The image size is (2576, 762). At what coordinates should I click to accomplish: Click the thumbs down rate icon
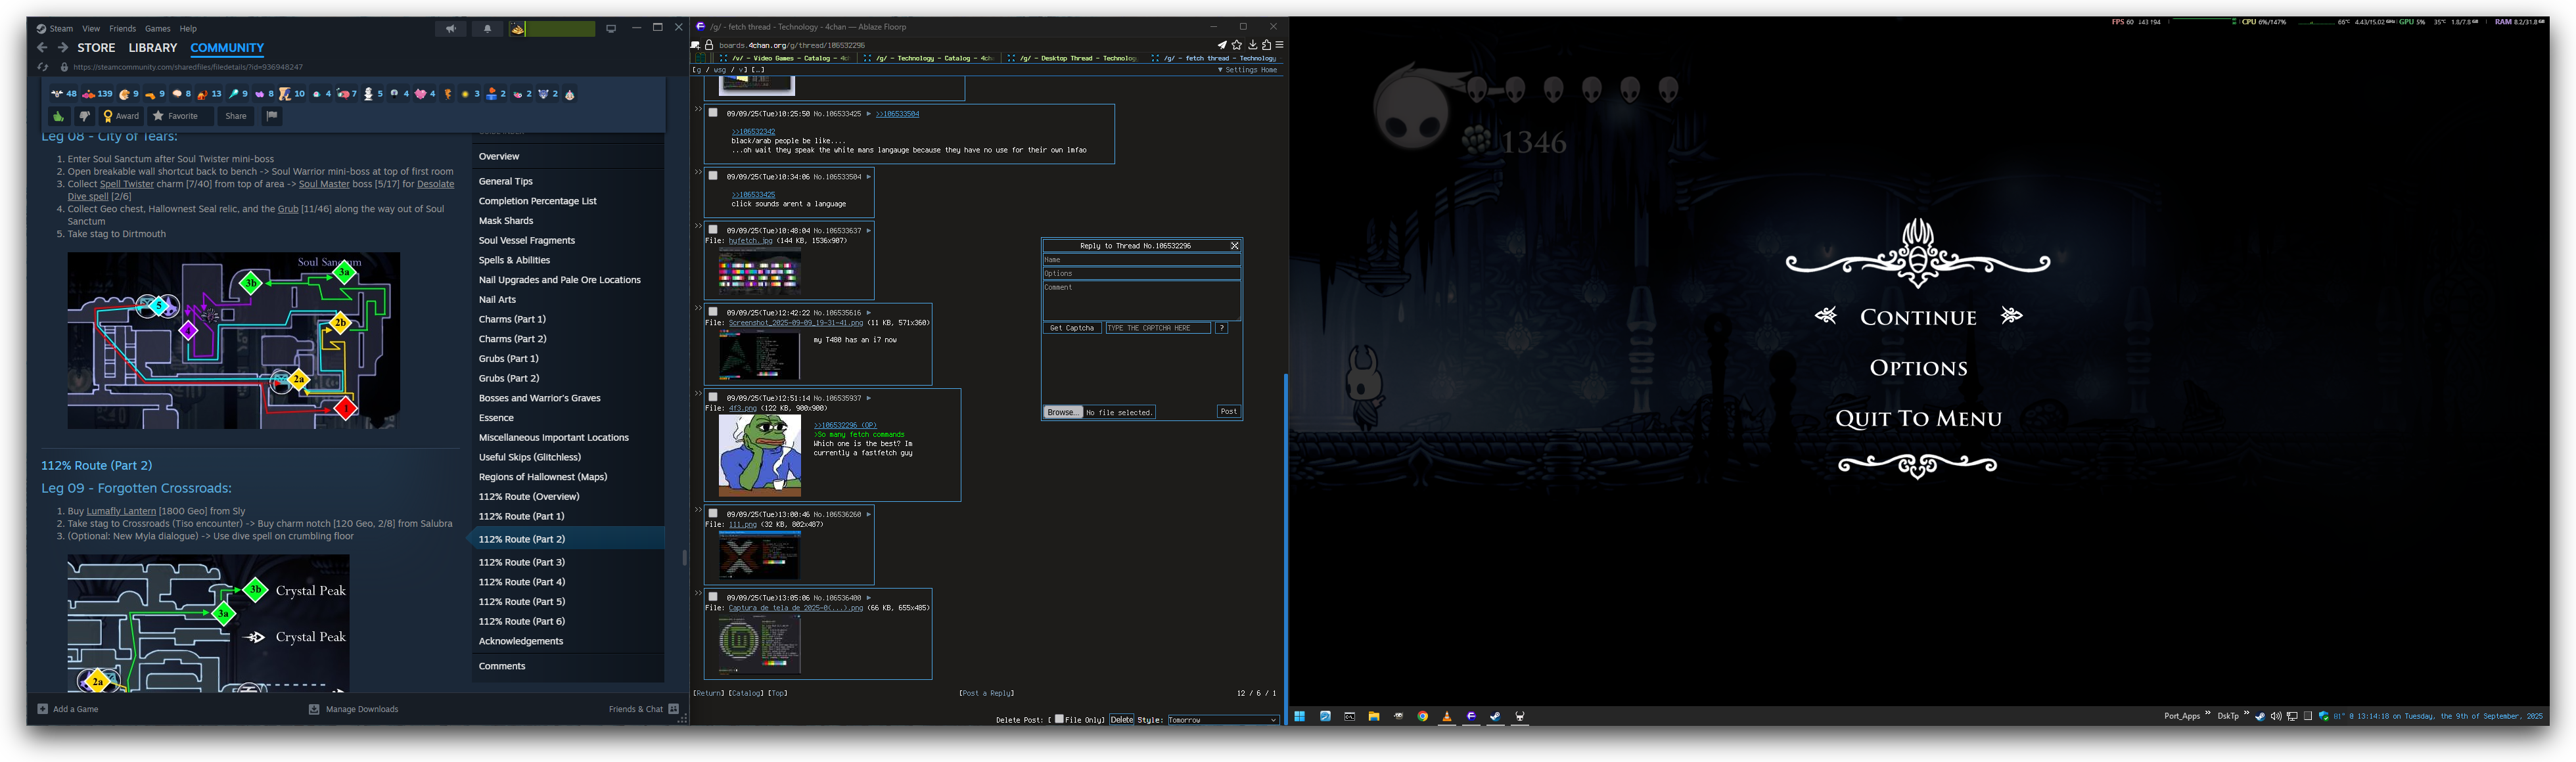pyautogui.click(x=84, y=117)
